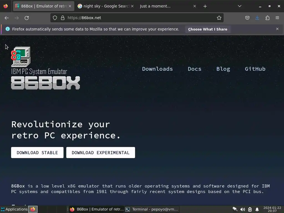Select the 86Box Firefox window taskbar item

point(97,209)
